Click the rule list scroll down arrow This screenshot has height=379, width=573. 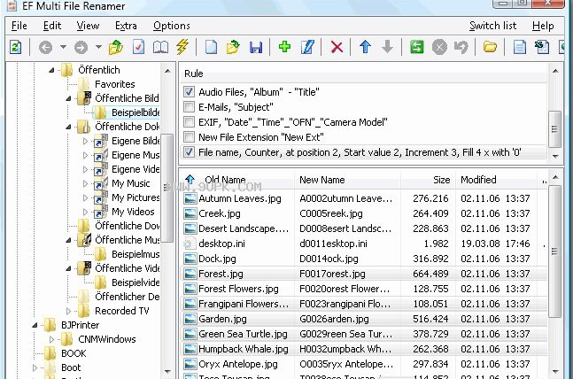coord(555,157)
